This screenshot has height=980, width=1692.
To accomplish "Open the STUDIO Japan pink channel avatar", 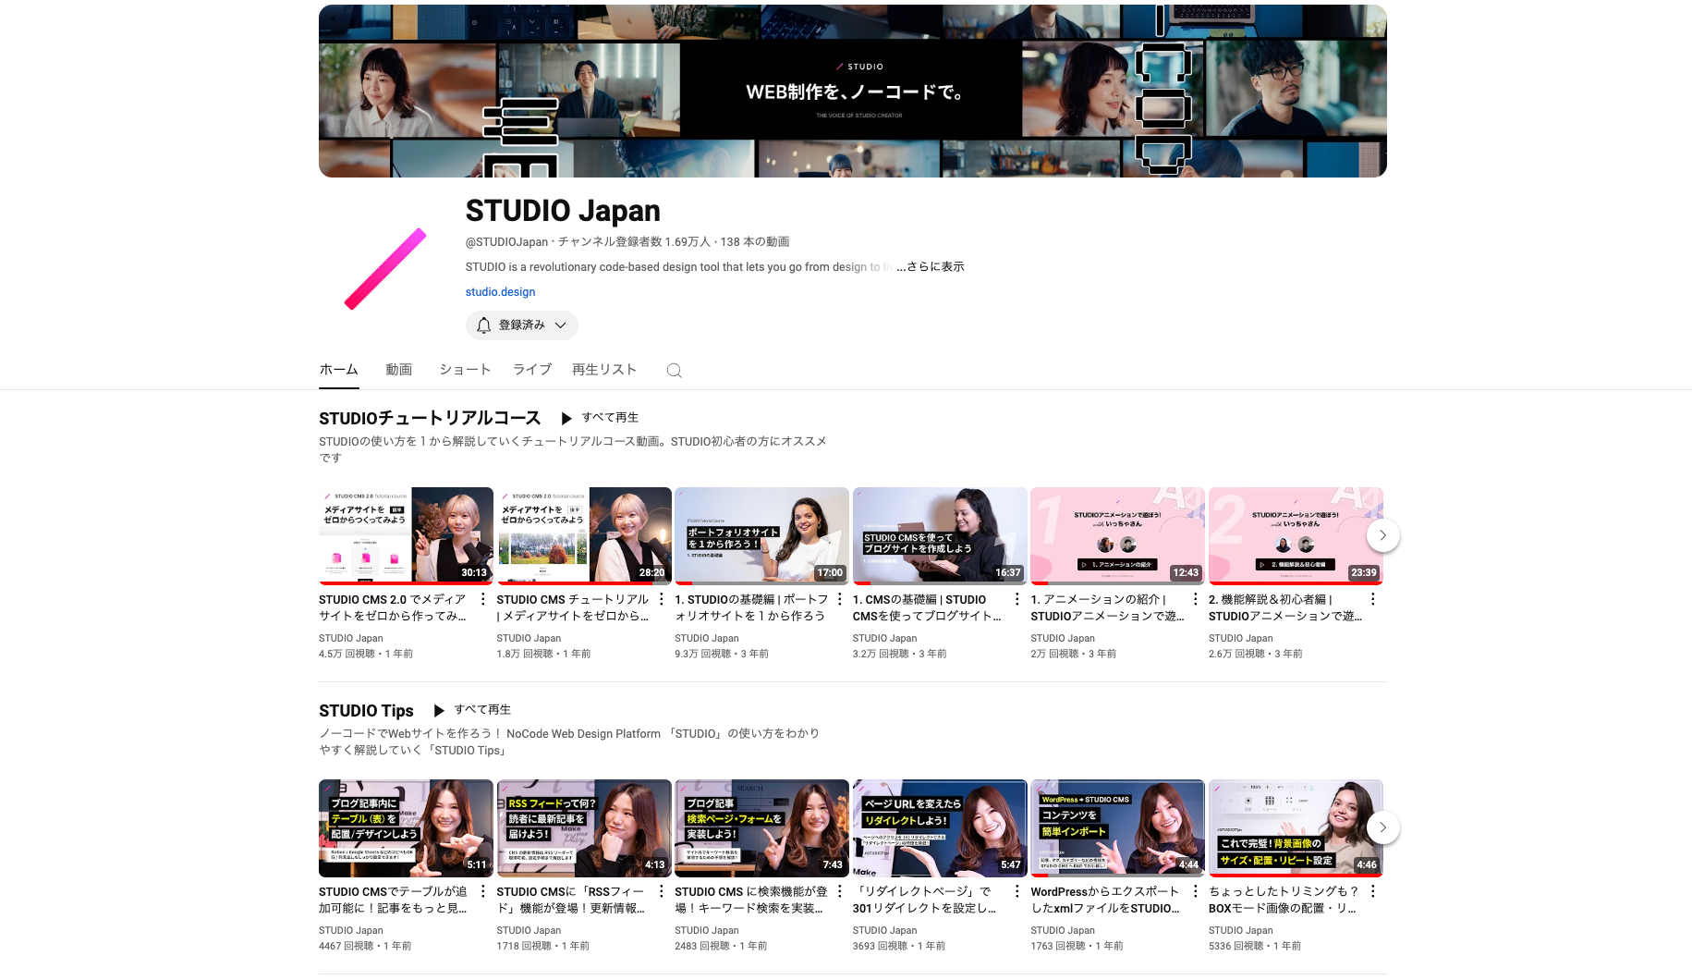I will tap(385, 269).
